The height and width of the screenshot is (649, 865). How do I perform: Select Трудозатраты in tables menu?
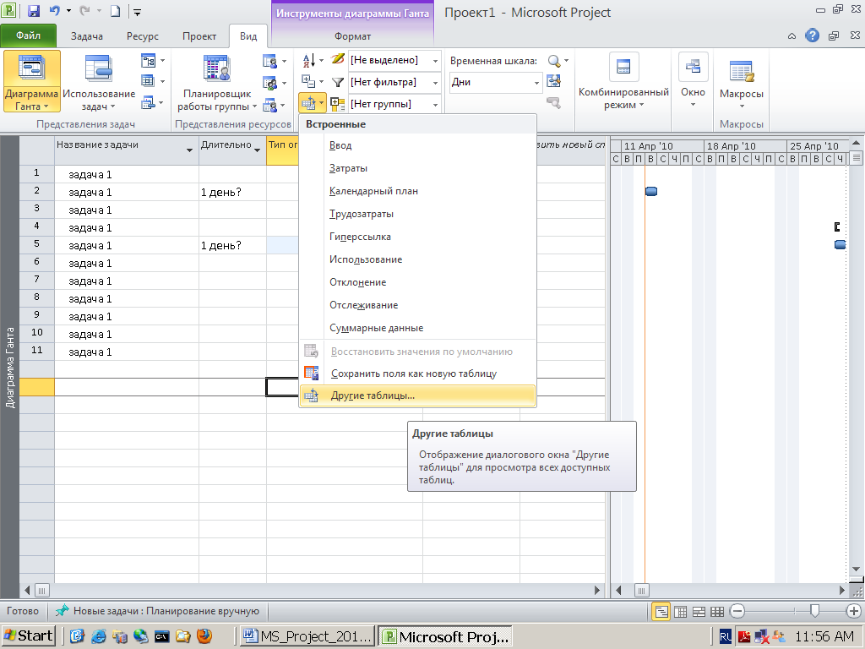point(417,214)
